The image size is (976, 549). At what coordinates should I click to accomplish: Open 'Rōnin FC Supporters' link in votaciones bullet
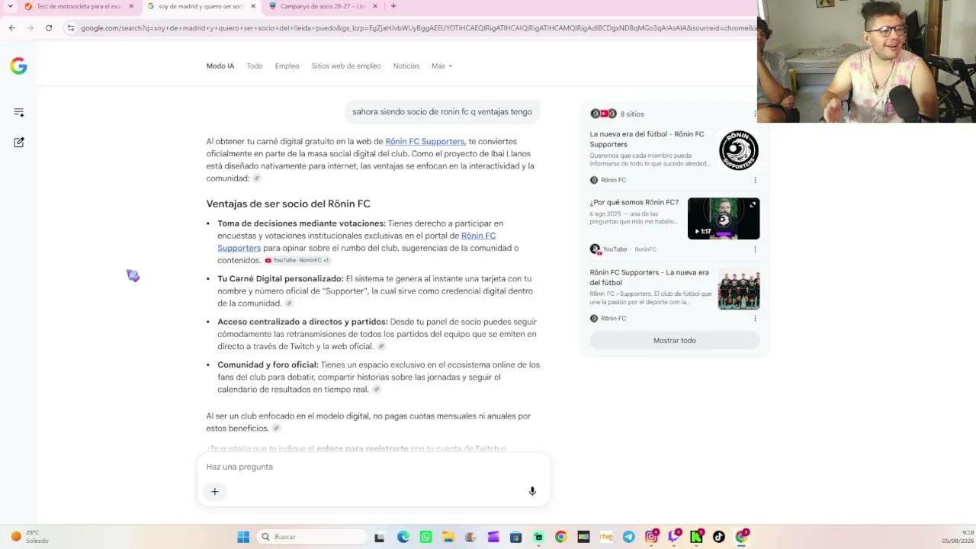point(356,242)
